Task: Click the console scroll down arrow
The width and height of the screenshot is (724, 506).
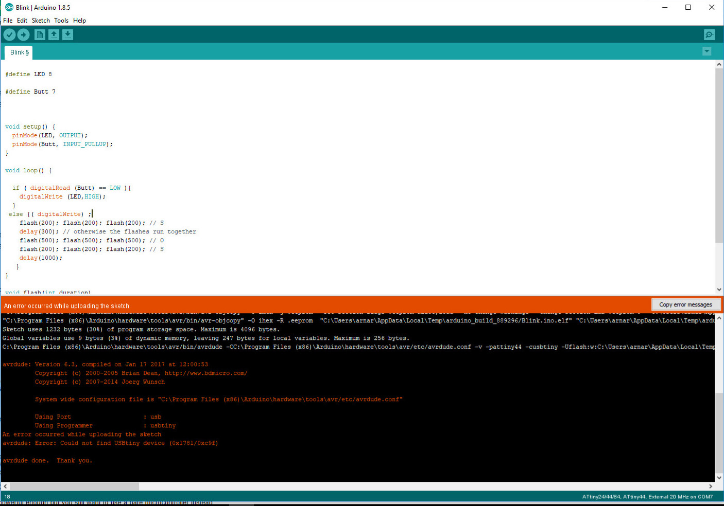Action: pos(719,478)
